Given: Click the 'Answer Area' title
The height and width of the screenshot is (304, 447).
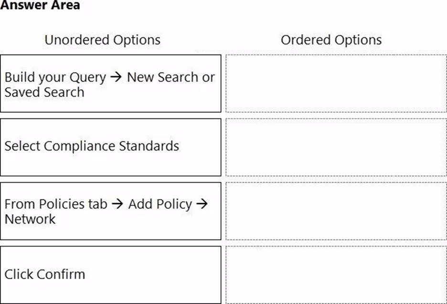Looking at the screenshot, I should click(x=40, y=6).
